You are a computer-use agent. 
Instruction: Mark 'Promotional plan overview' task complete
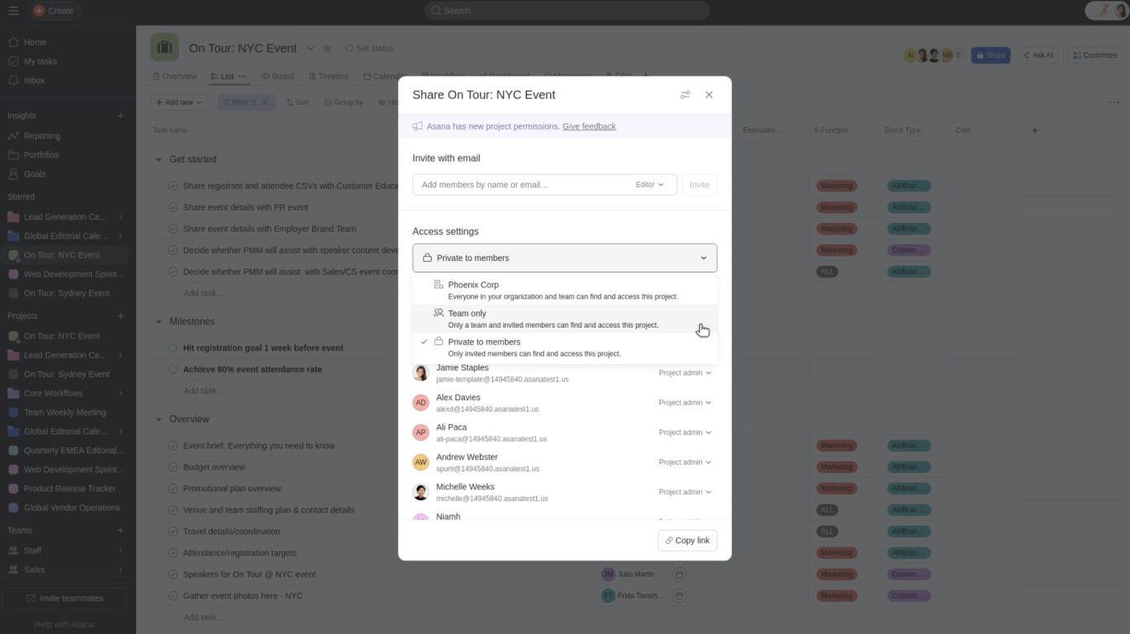(x=173, y=489)
